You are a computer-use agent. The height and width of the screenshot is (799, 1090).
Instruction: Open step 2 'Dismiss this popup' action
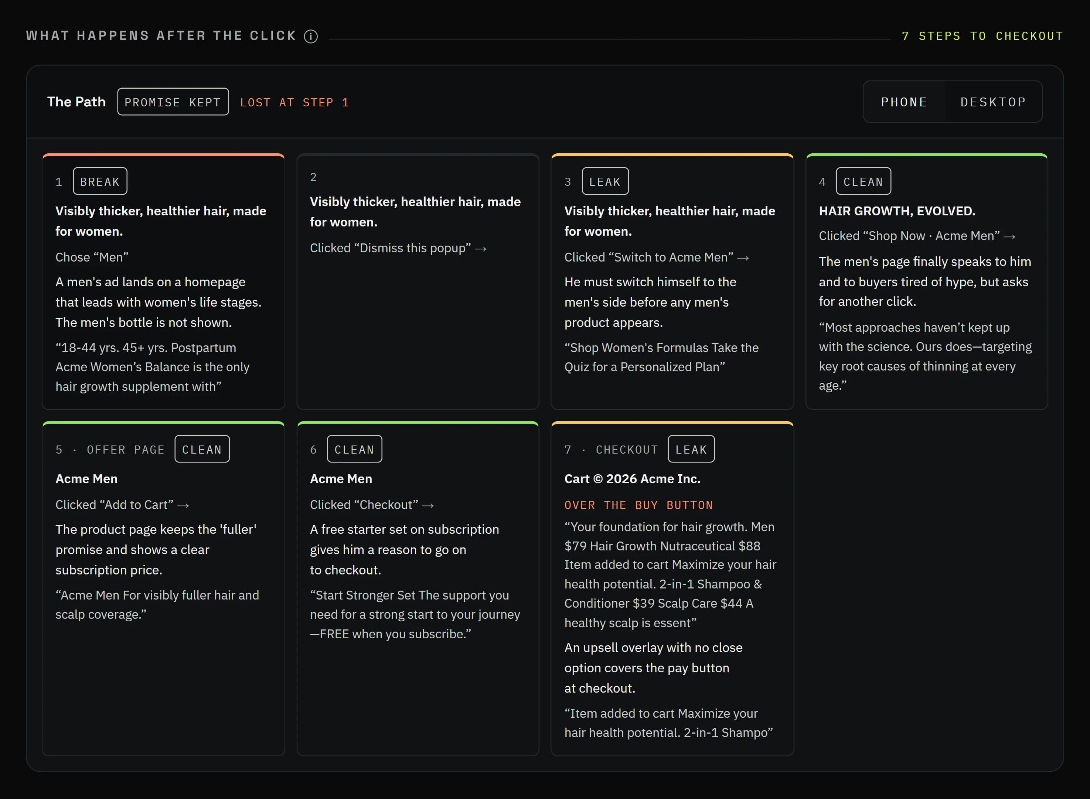[398, 248]
